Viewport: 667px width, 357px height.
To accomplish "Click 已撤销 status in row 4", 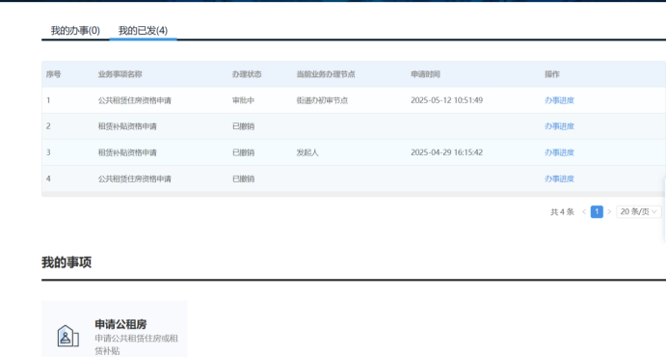I will click(243, 178).
